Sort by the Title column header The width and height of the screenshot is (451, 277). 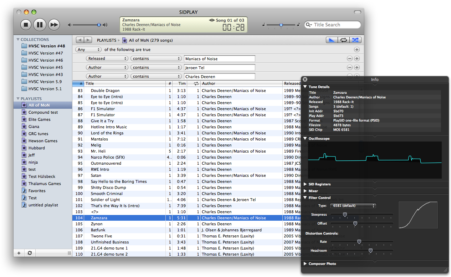[x=125, y=83]
